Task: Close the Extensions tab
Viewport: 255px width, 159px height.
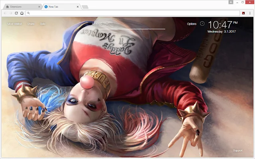Action: tap(39, 7)
